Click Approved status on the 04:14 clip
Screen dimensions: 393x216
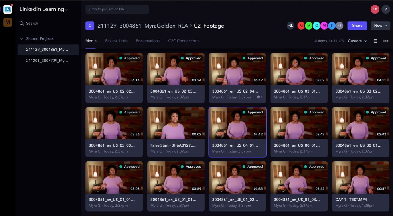pos(129,58)
